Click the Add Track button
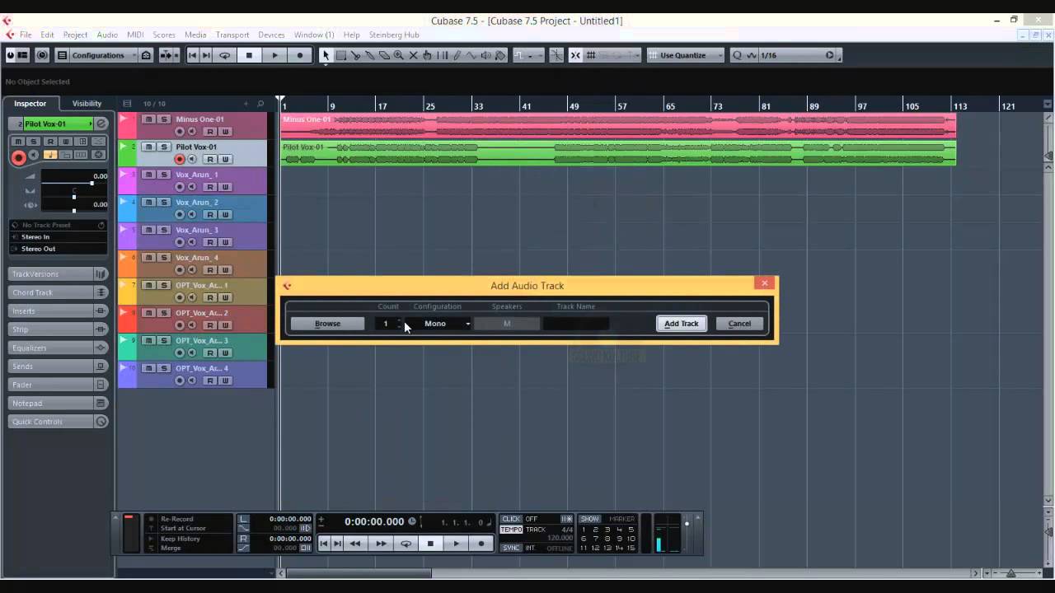1055x593 pixels. [x=682, y=324]
